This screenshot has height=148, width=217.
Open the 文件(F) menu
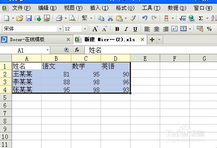pos(21,8)
